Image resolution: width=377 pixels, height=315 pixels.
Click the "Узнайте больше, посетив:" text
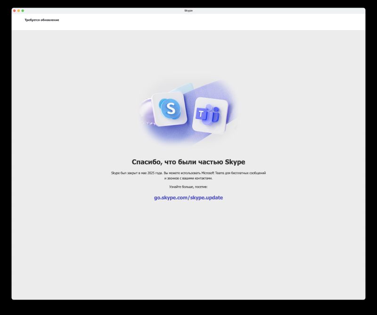coord(188,187)
